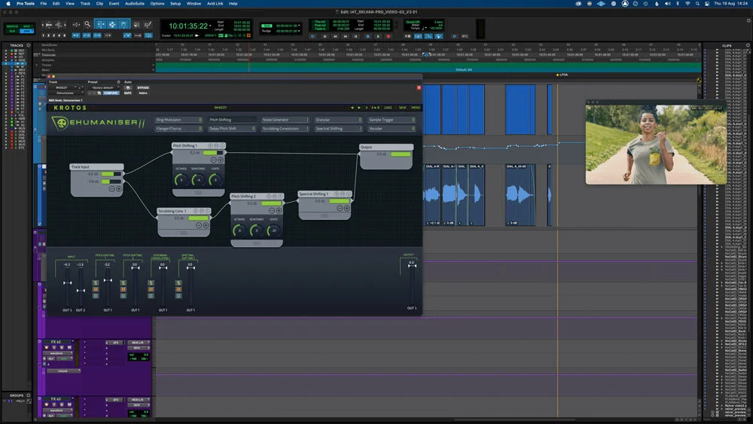Screen dimensions: 753x424
Task: Open the Grid value dropdown
Action: point(299,26)
